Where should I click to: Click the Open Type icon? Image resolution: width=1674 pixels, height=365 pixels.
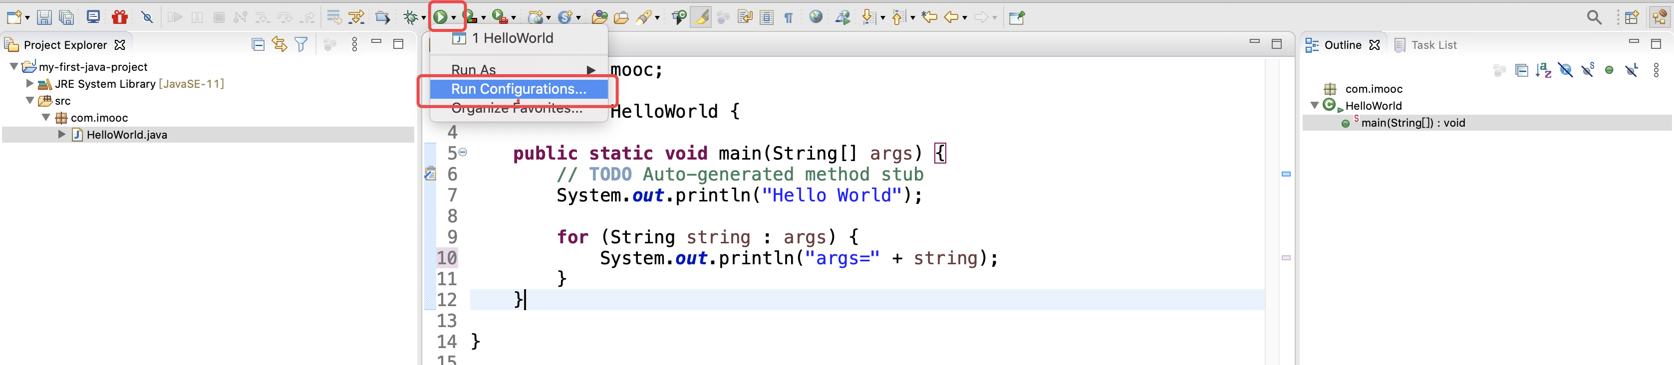(x=600, y=17)
